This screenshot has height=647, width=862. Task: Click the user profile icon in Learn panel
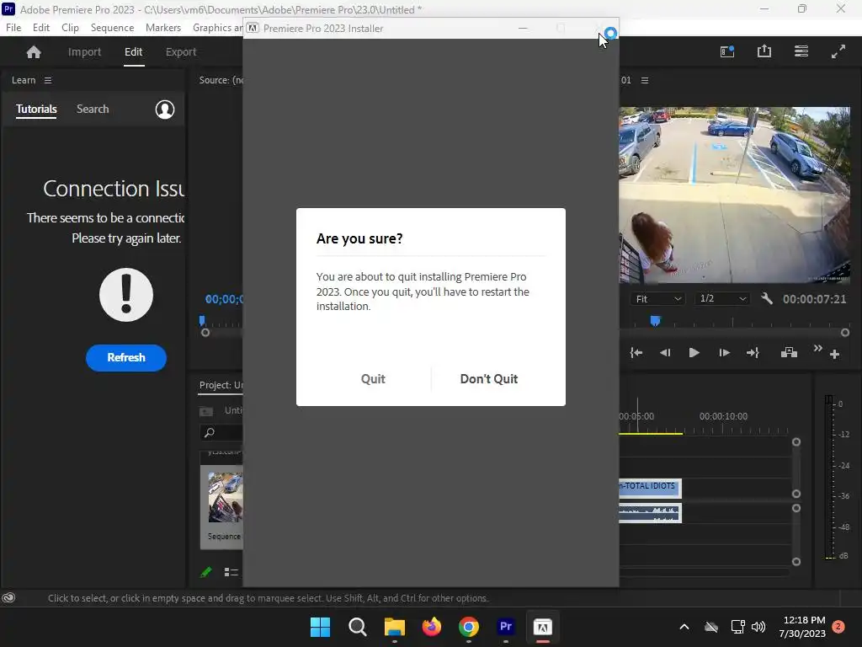coord(164,110)
